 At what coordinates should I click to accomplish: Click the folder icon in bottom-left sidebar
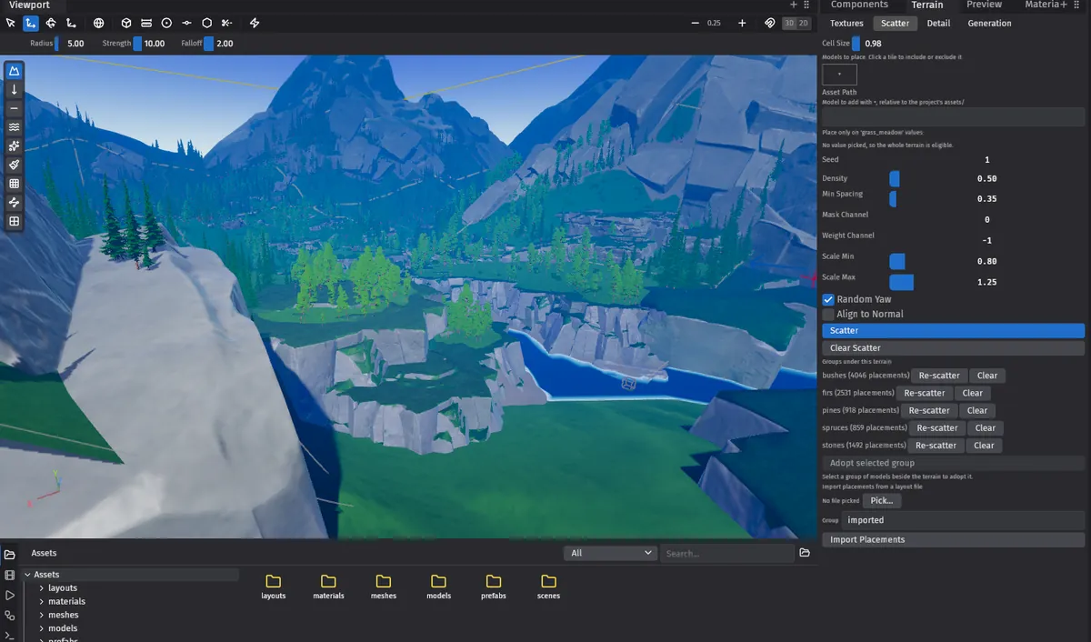point(9,555)
